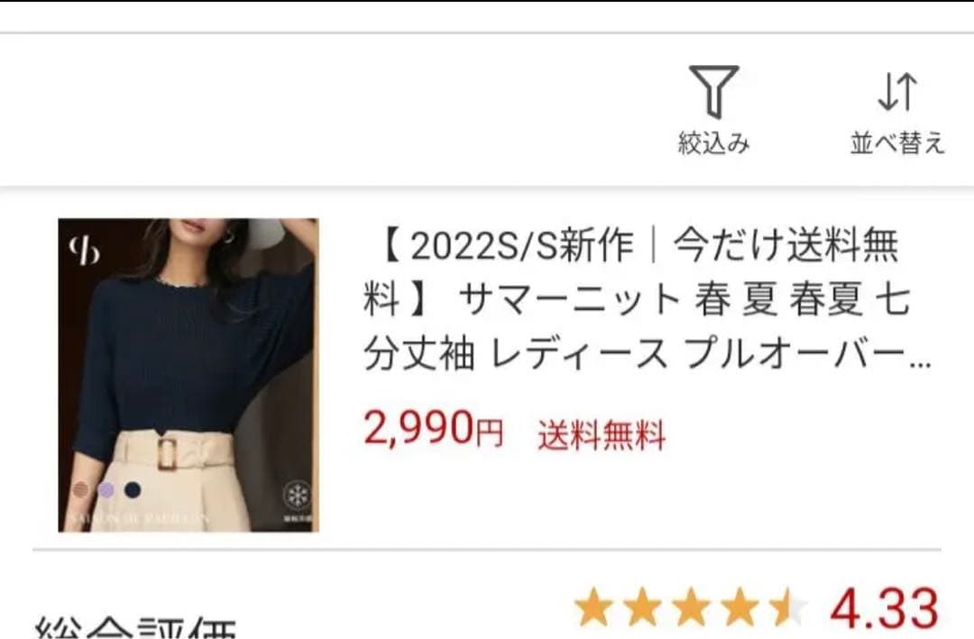974x639 pixels.
Task: Click the red 送料無料 label
Action: tap(602, 434)
